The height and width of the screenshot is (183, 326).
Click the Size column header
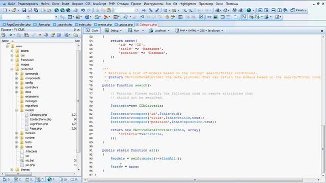click(77, 41)
